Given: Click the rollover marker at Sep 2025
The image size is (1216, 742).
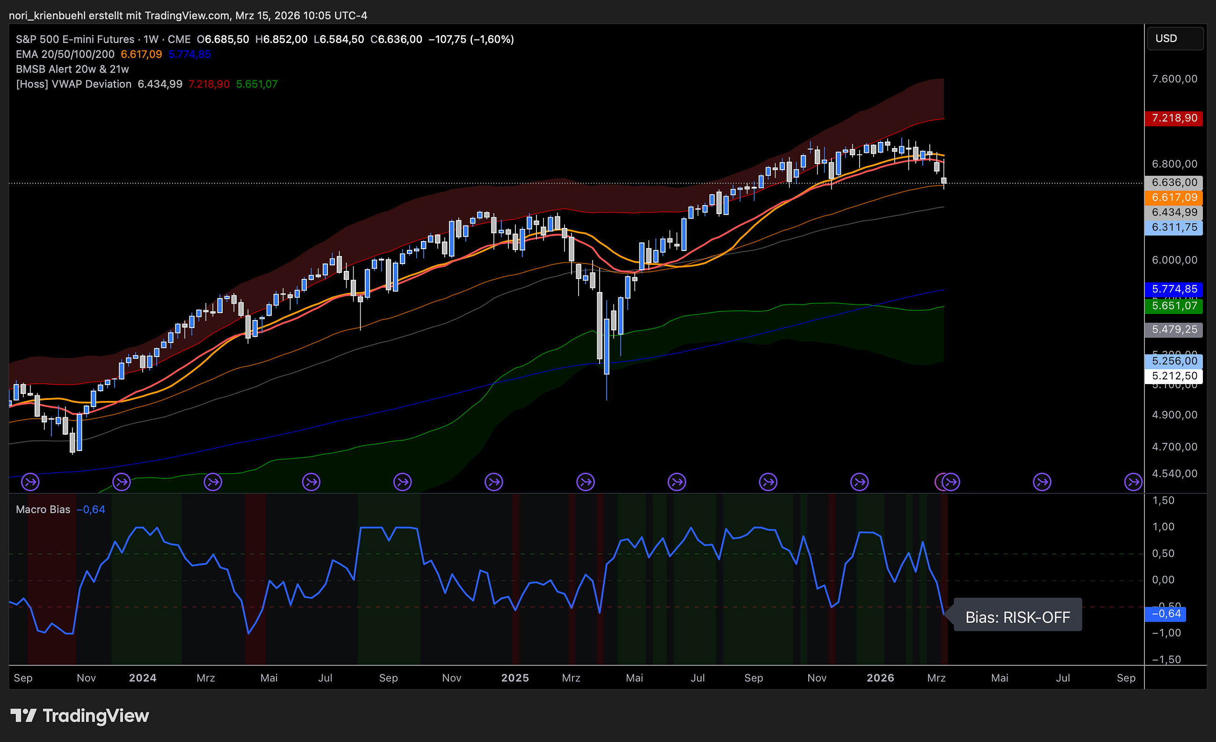Looking at the screenshot, I should pyautogui.click(x=768, y=482).
